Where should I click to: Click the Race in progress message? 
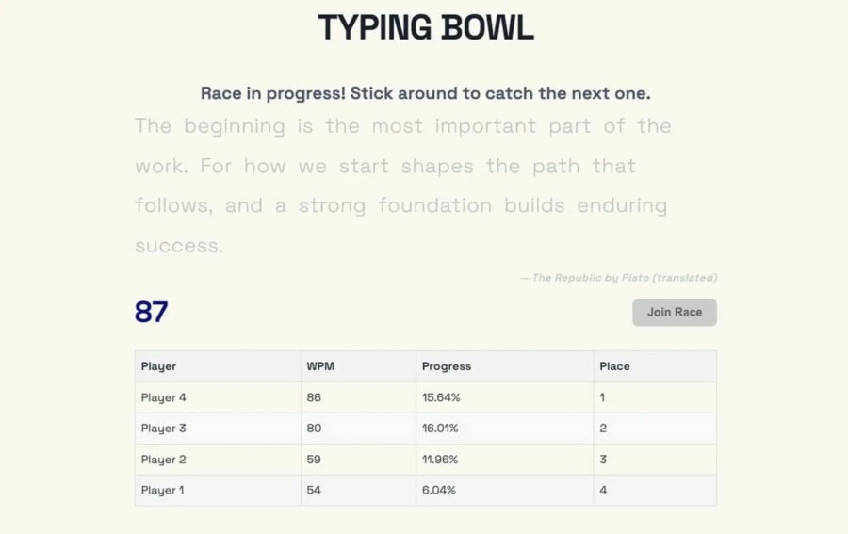tap(425, 94)
